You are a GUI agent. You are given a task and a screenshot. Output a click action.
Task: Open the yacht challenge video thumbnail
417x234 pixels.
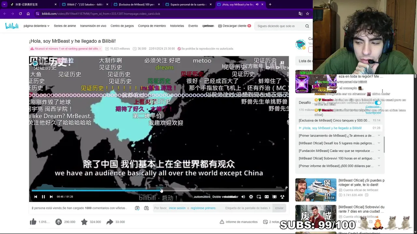(316, 189)
